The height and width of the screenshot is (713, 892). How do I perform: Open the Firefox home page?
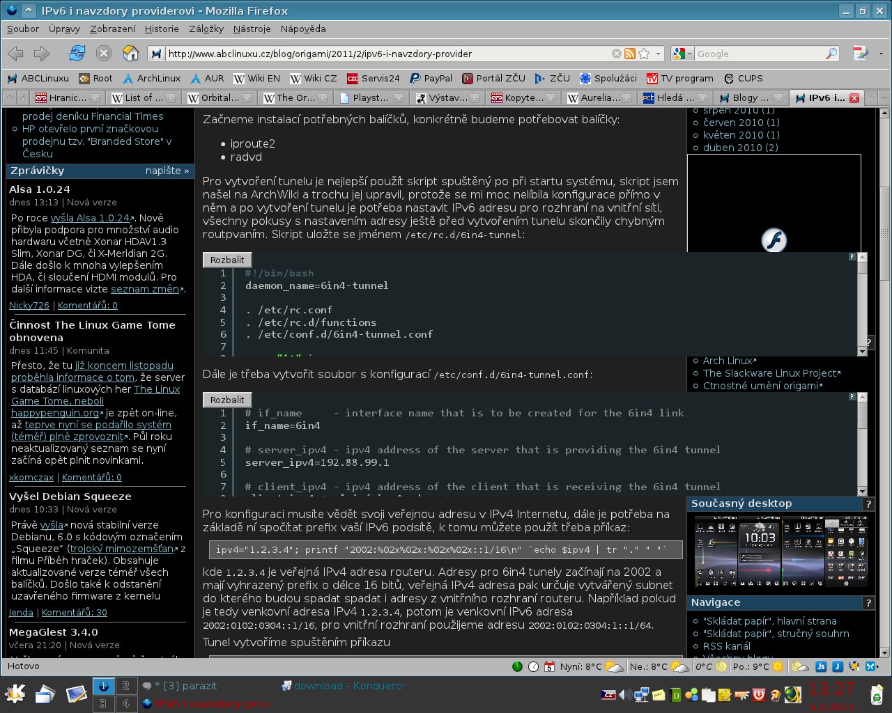(x=130, y=53)
